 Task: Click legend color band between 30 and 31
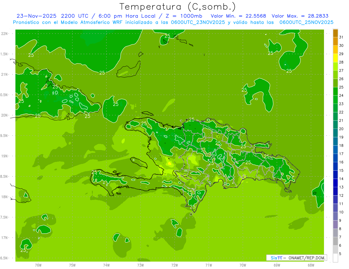(335, 41)
